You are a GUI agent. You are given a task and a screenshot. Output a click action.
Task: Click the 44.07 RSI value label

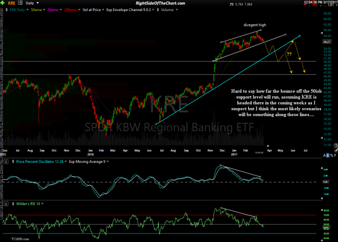(326, 227)
